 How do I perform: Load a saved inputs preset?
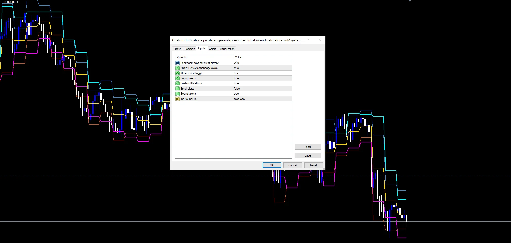[x=308, y=147]
